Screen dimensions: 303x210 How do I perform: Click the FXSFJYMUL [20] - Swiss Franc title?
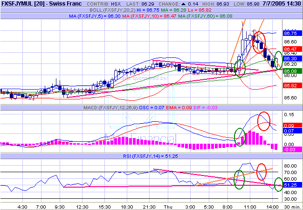pyautogui.click(x=41, y=3)
